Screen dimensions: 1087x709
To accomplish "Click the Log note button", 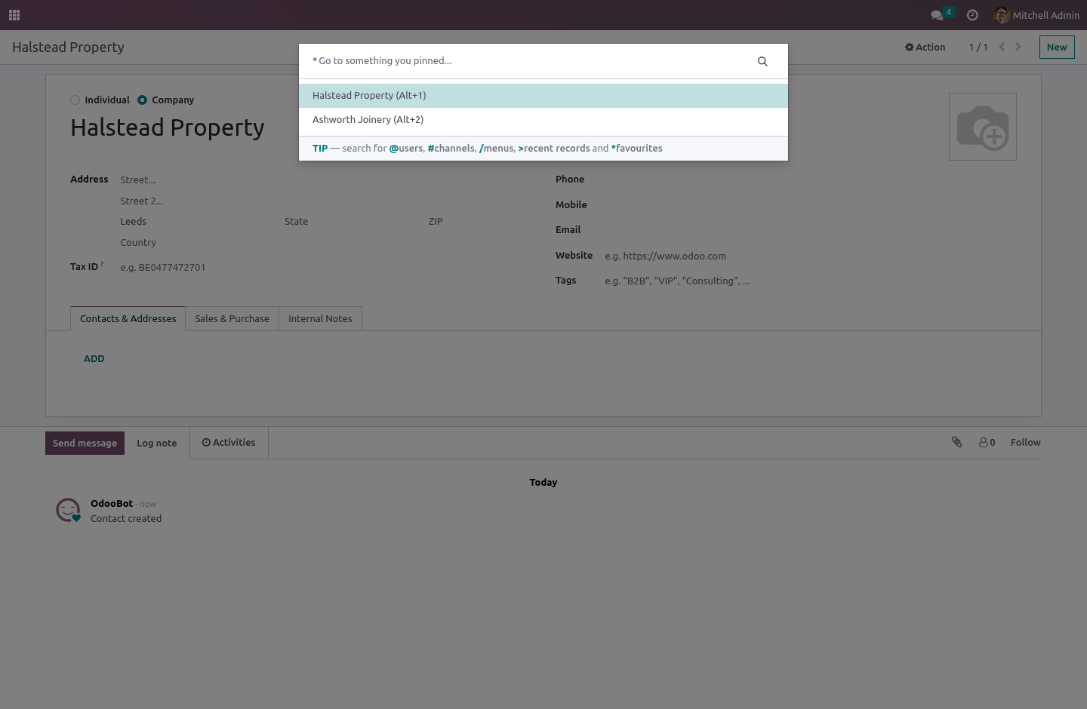I will click(157, 444).
